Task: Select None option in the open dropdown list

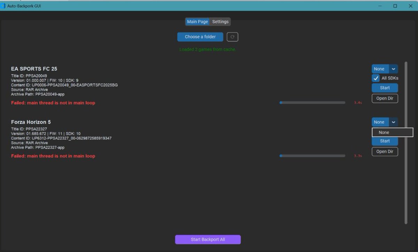Action: pyautogui.click(x=392, y=132)
